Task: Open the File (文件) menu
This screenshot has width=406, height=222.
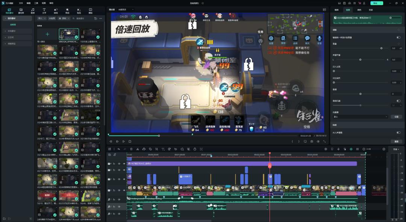Action: tap(21, 3)
